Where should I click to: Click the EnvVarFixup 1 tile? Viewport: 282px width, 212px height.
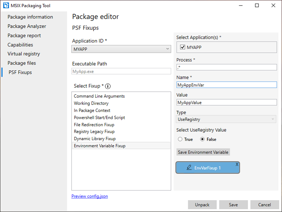[208, 168]
